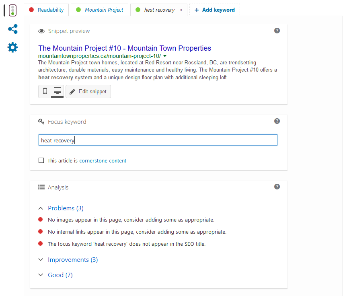Click the Focus keyword help question mark

click(277, 121)
